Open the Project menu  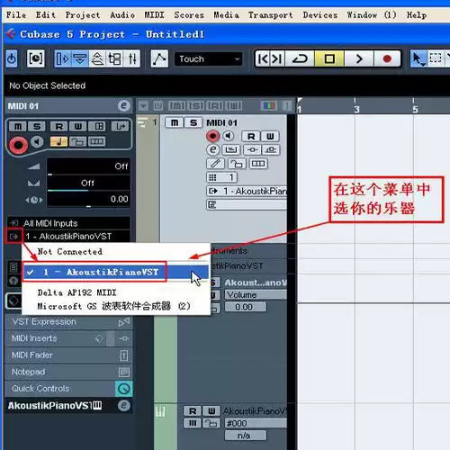click(83, 15)
